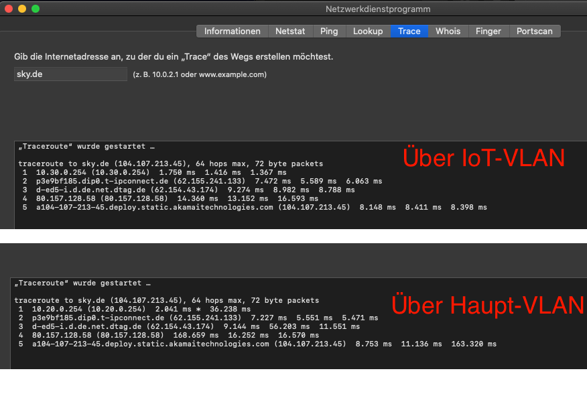Screen dimensions: 587x402
Task: Open the Netstat tab
Action: [x=290, y=31]
